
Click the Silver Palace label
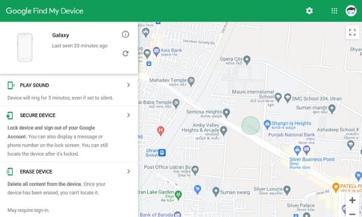(x=300, y=205)
